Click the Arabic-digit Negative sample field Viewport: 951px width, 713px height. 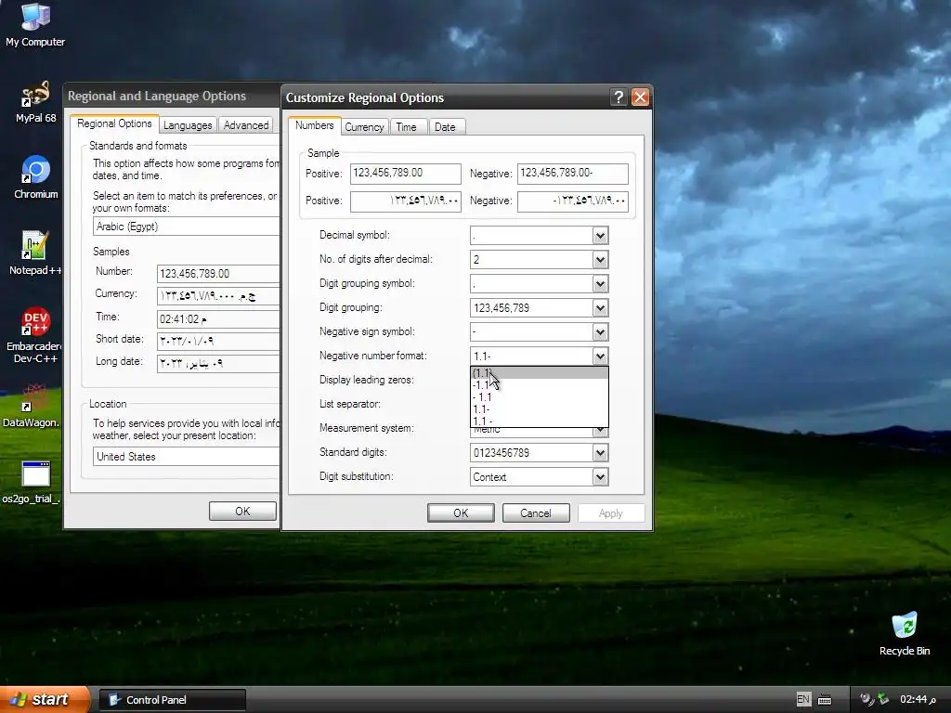(x=572, y=201)
